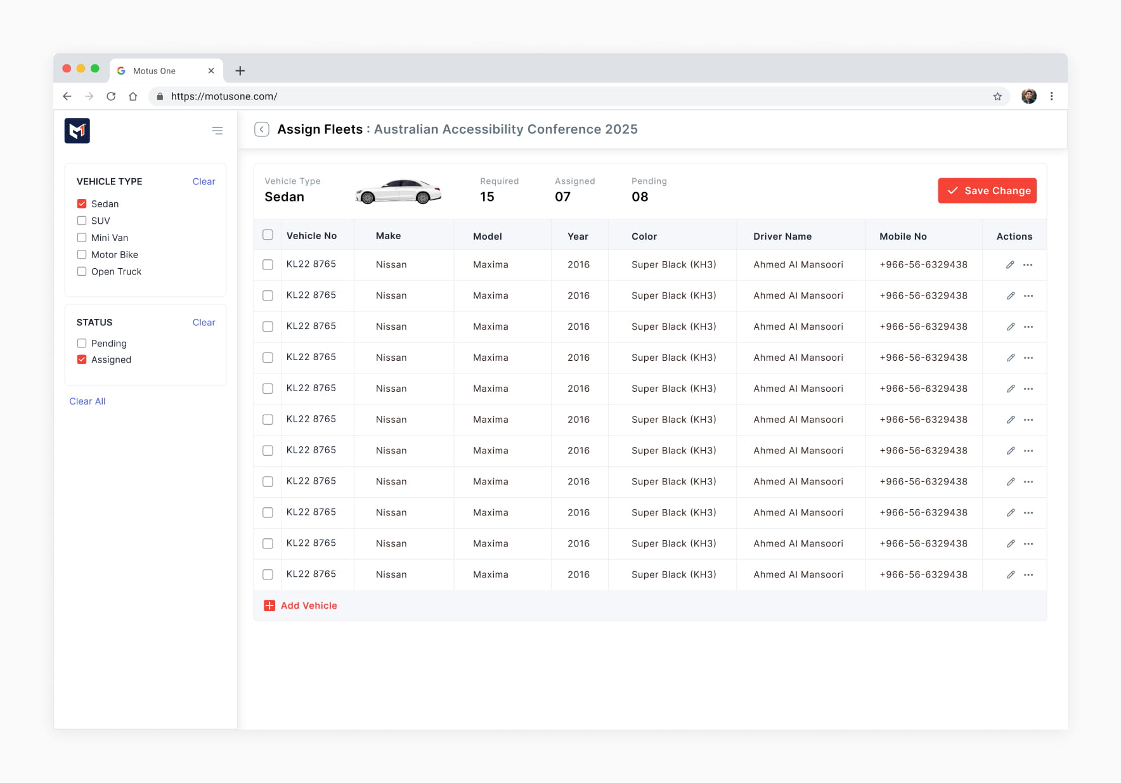Click the back arrow beside Assign Fleets

(x=262, y=129)
